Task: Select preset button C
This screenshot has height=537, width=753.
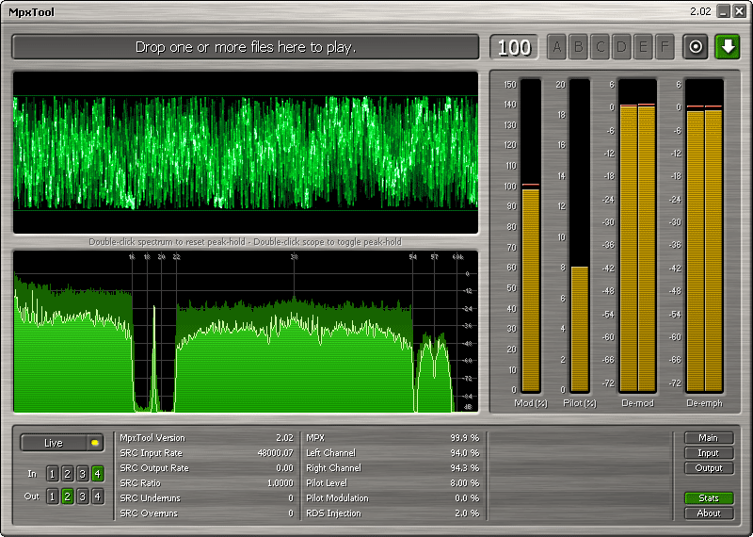Action: [600, 47]
